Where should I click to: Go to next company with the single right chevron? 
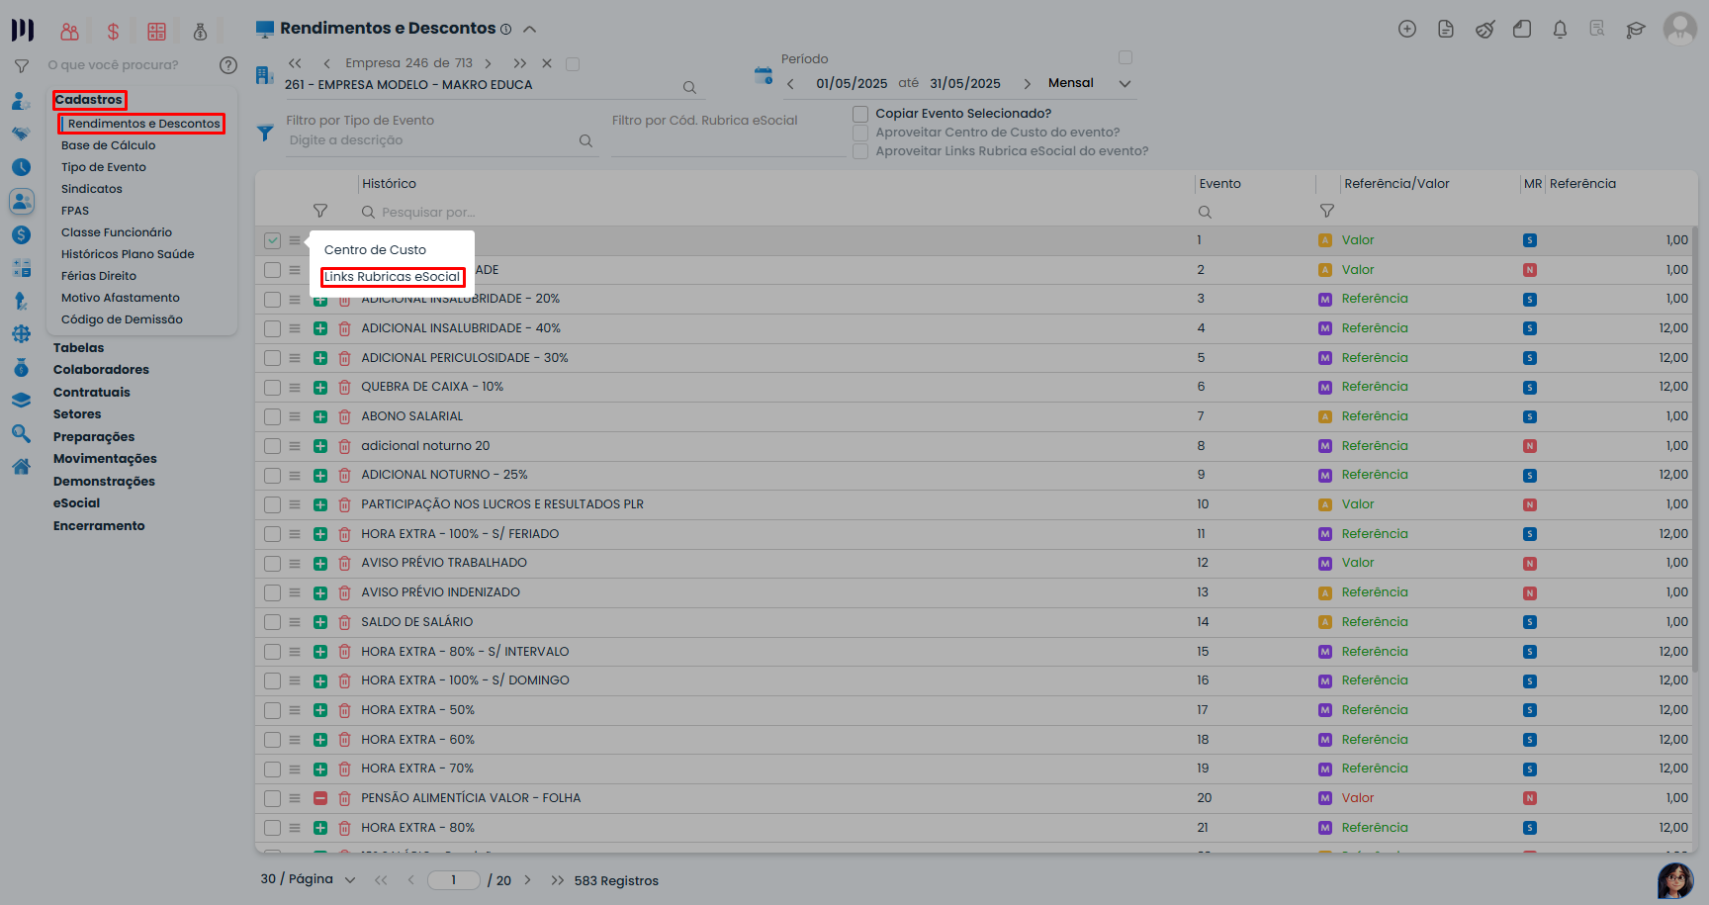488,63
